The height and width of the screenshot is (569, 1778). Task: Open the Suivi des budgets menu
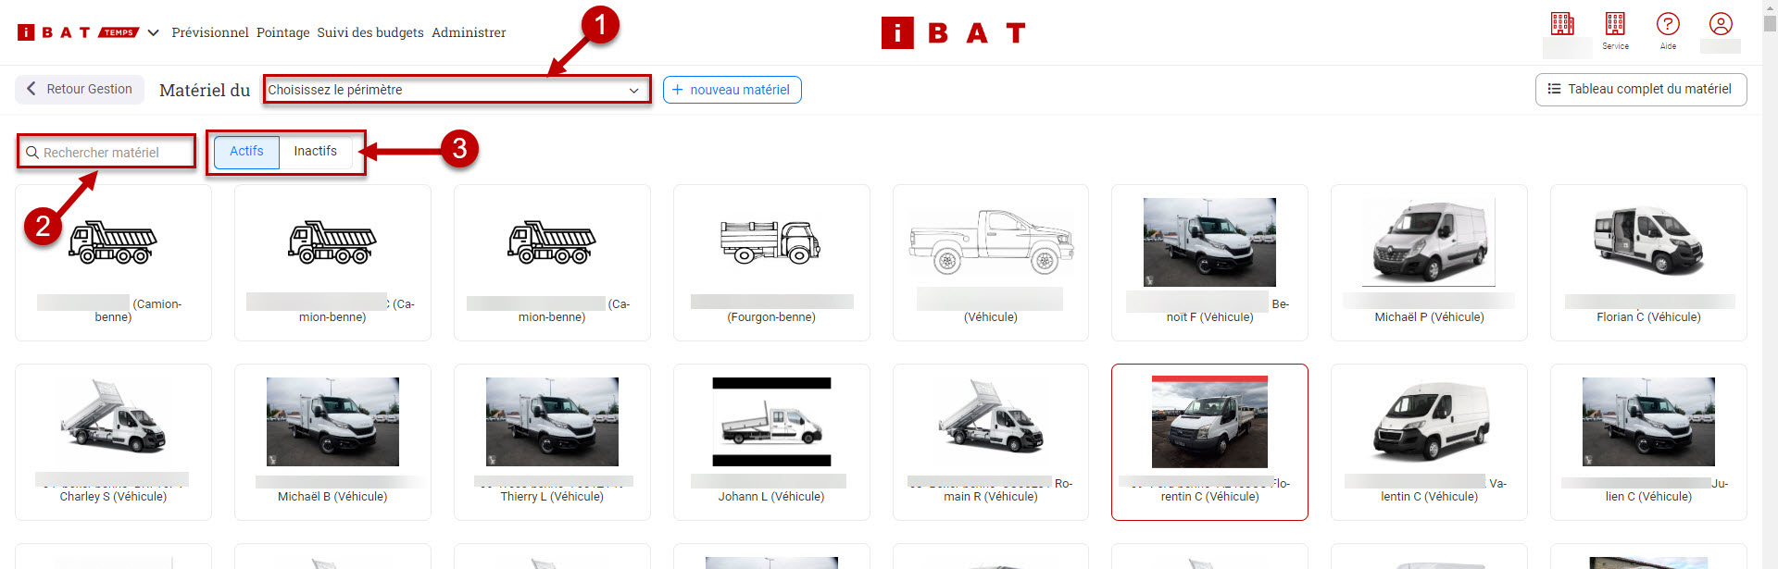(x=370, y=32)
